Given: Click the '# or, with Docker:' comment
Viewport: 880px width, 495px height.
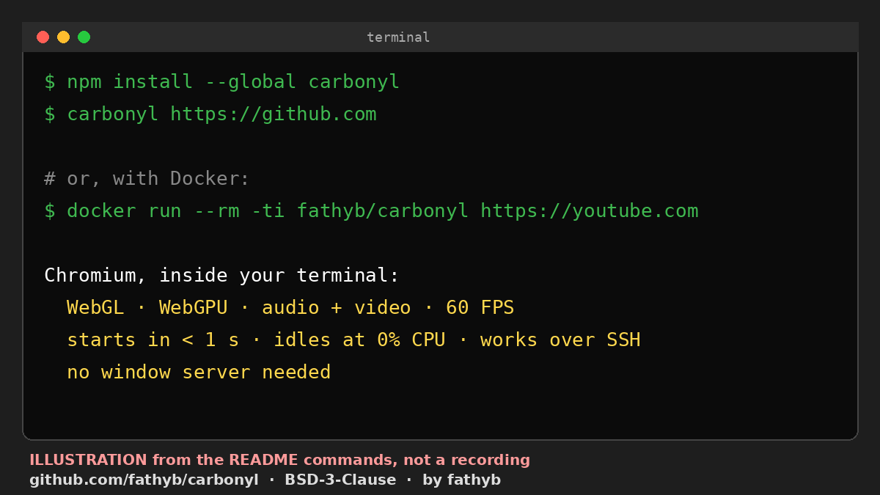Looking at the screenshot, I should tap(147, 178).
